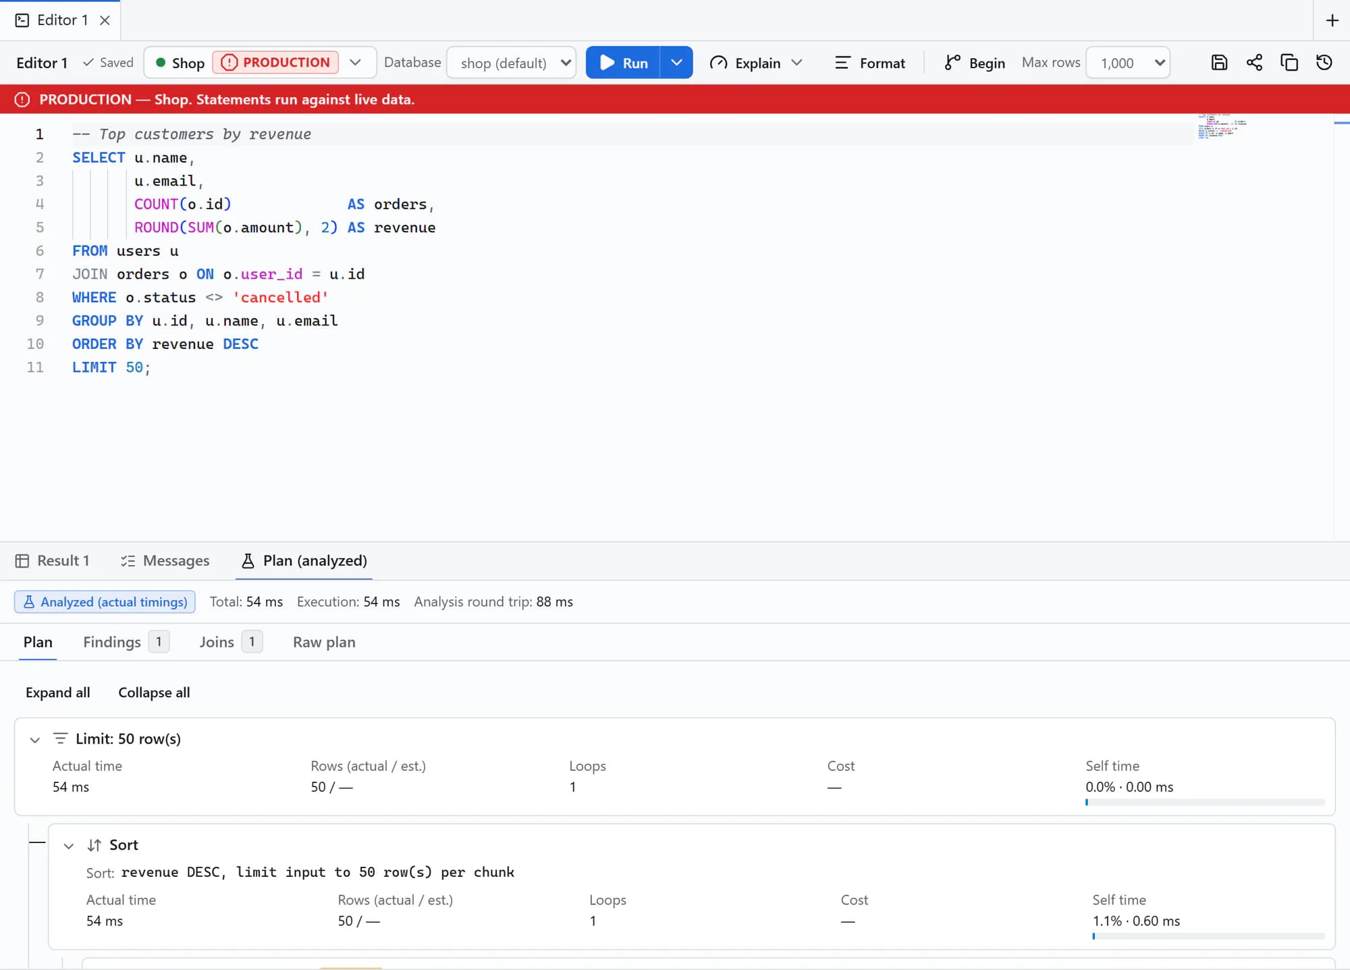Click the Editor 1 tab terminal icon
Screen dimensions: 1350x970
point(22,20)
